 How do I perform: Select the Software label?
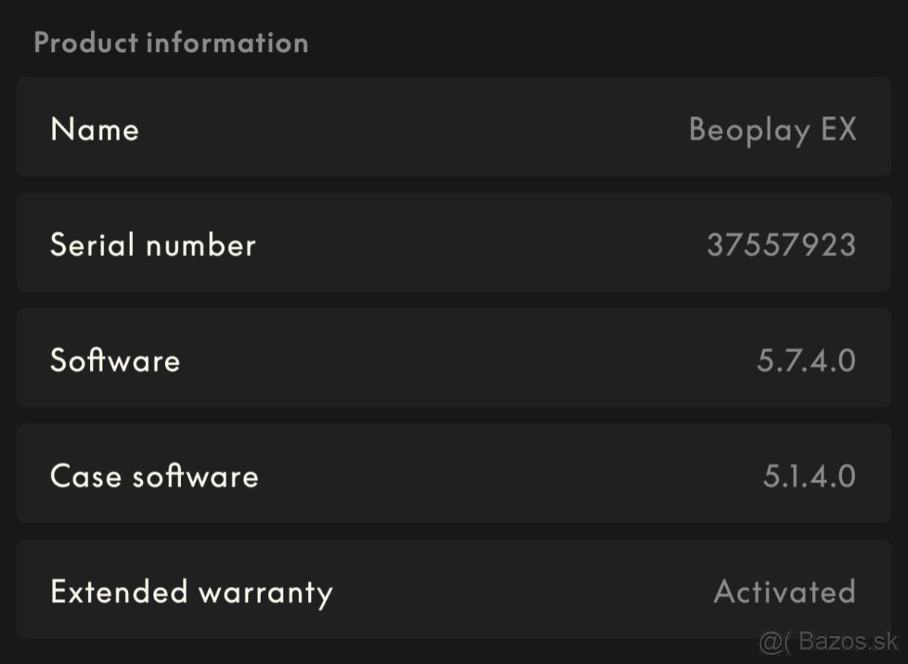tap(115, 360)
